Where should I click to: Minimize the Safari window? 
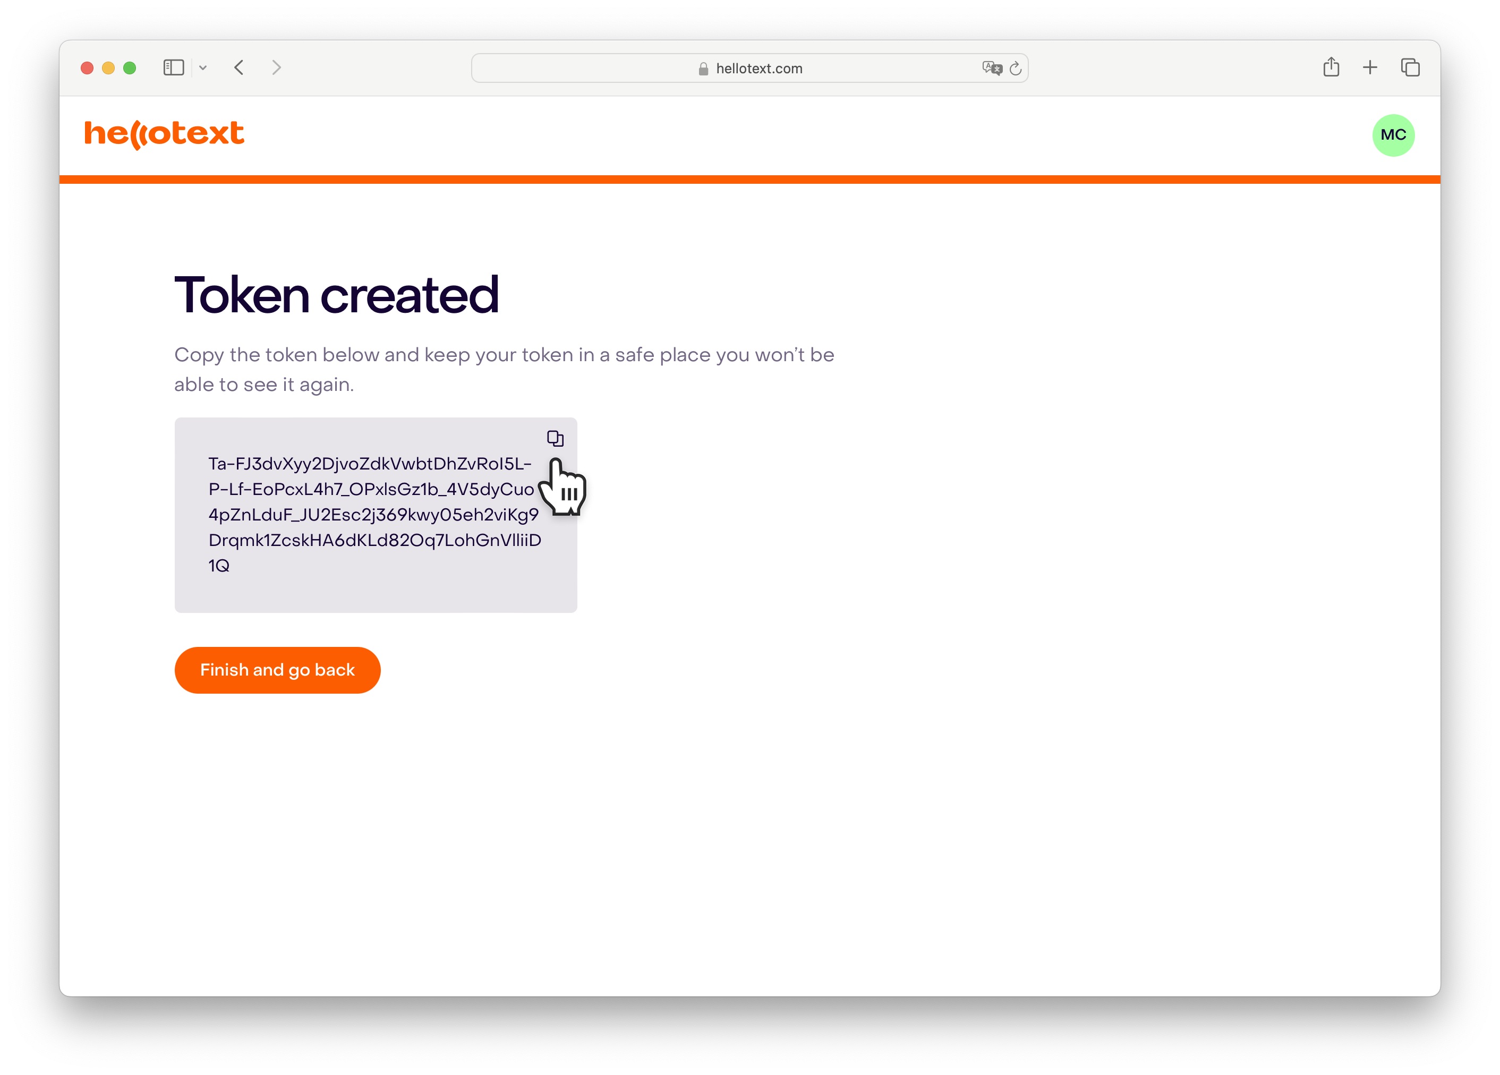[x=108, y=67]
